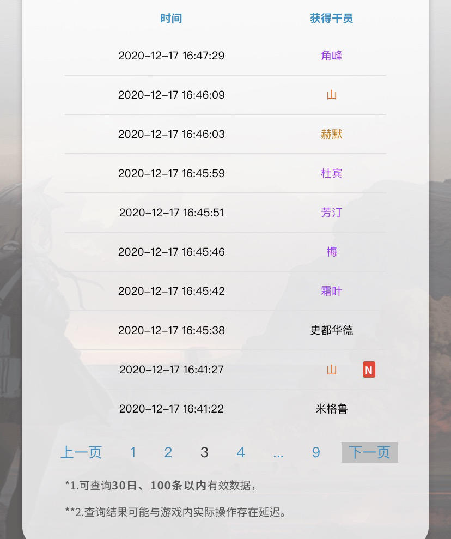Click the operator name 霜叶
This screenshot has height=539, width=451.
pos(331,291)
